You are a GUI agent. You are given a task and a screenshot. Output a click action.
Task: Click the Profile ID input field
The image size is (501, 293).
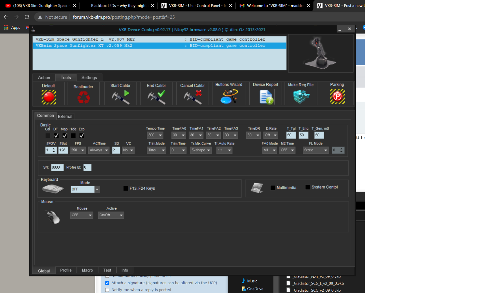87,167
